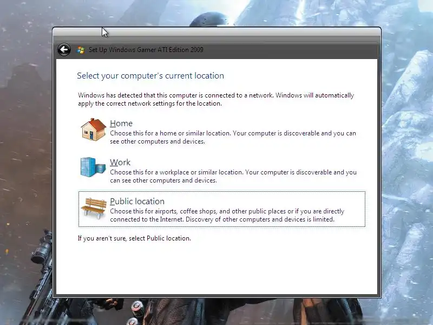Click the Home description about discoverable computers
This screenshot has width=433, height=325.
pyautogui.click(x=233, y=138)
